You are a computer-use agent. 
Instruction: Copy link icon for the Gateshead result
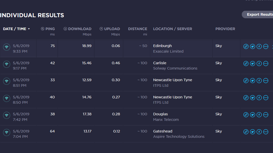pos(246,132)
